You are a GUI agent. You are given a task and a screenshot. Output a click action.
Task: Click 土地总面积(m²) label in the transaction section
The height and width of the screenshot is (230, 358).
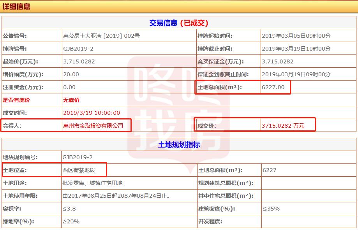(x=220, y=87)
